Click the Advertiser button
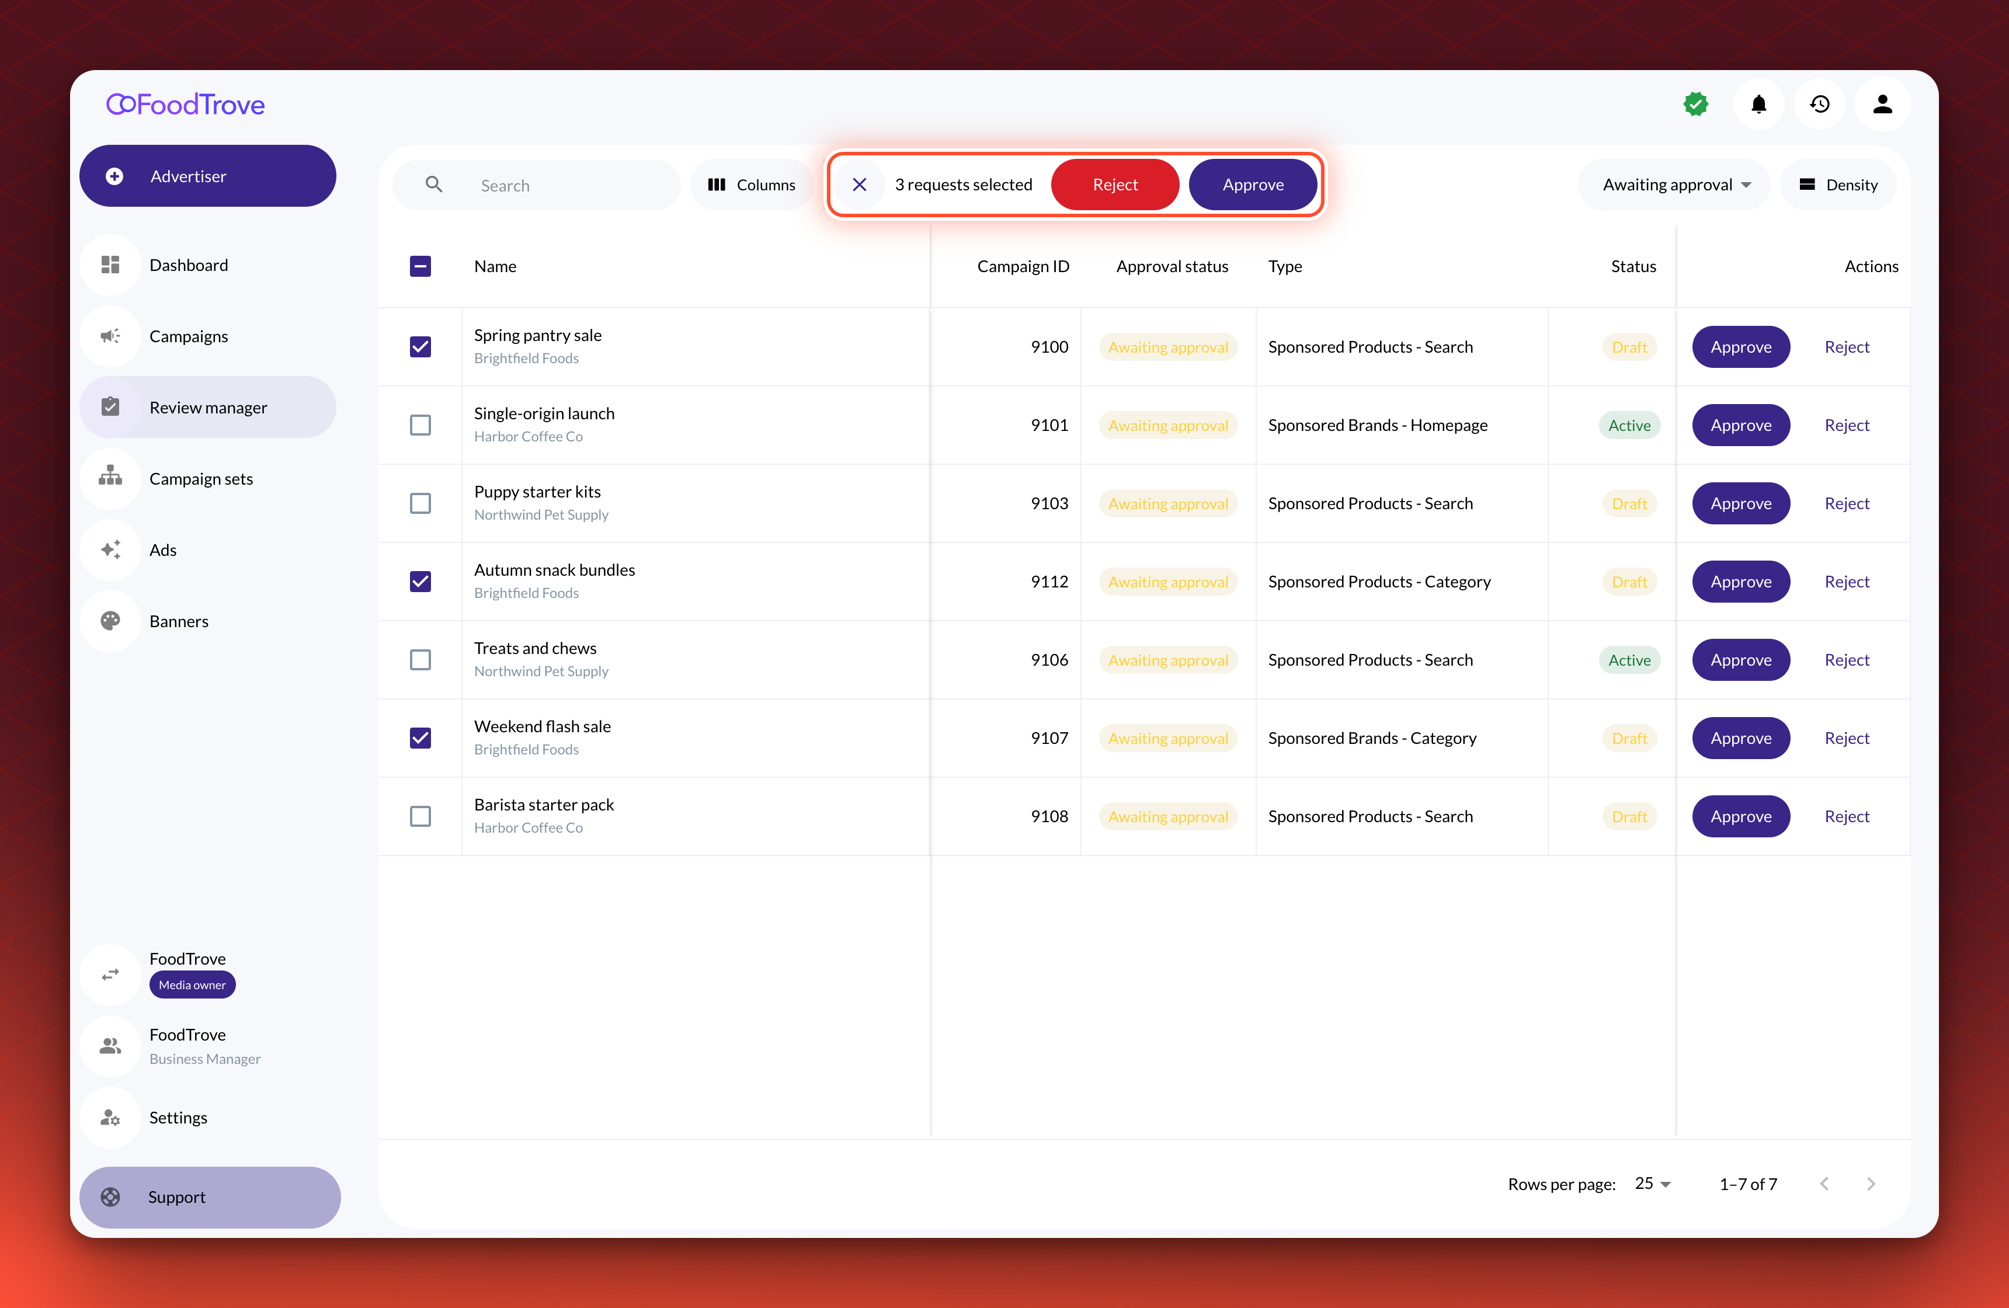This screenshot has height=1308, width=2009. pyautogui.click(x=208, y=176)
